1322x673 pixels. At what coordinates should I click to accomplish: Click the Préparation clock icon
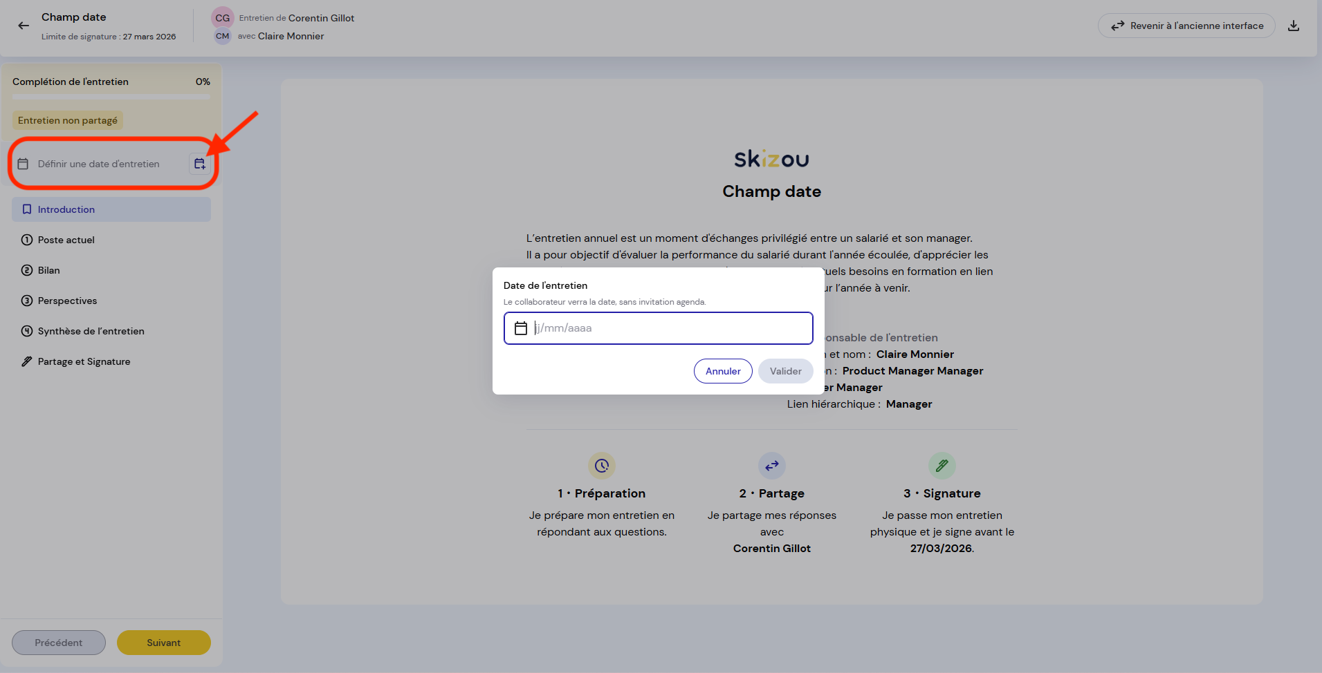pyautogui.click(x=601, y=466)
